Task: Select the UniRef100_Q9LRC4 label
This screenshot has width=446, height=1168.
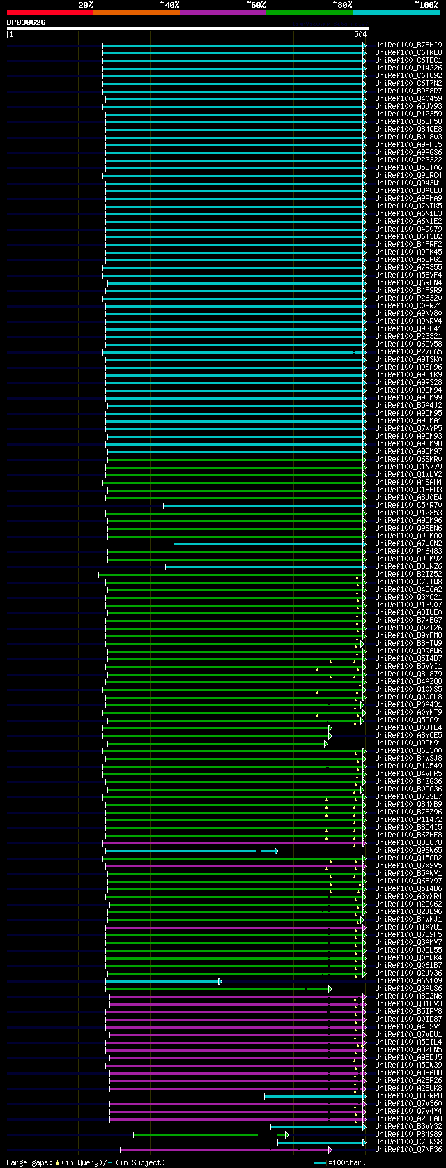Action: (408, 175)
